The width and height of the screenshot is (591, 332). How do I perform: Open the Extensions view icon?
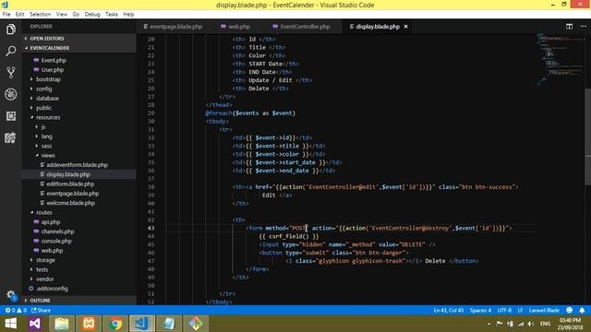point(10,116)
